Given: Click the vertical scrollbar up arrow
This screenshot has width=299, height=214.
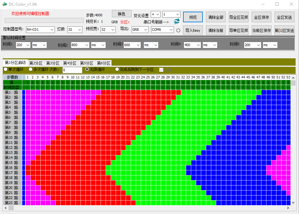Looking at the screenshot, I should (x=293, y=78).
